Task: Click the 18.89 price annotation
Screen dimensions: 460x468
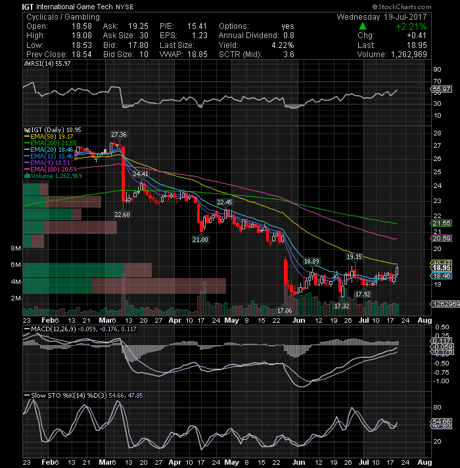Action: point(311,261)
